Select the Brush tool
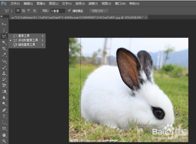This screenshot has width=196, height=144. coord(4,67)
